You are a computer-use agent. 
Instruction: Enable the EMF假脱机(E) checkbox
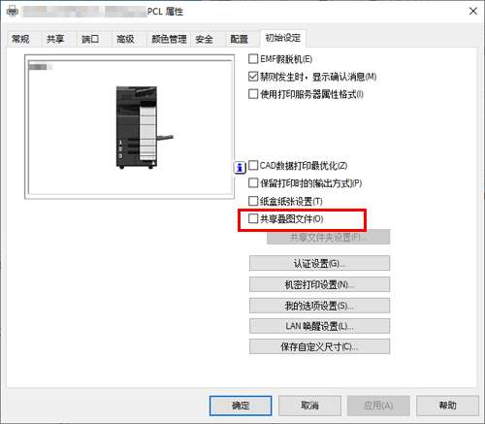click(x=253, y=59)
